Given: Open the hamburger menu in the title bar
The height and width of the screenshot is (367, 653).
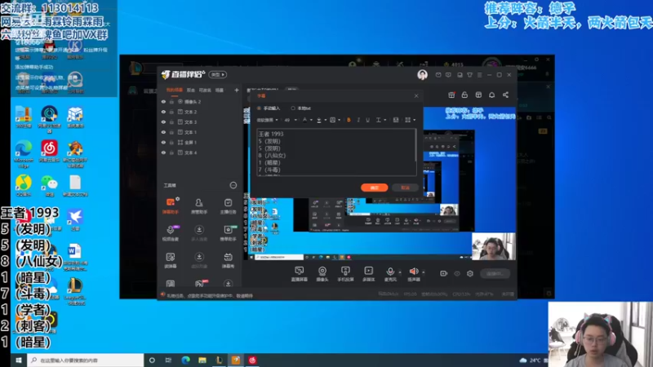Looking at the screenshot, I should tap(480, 75).
